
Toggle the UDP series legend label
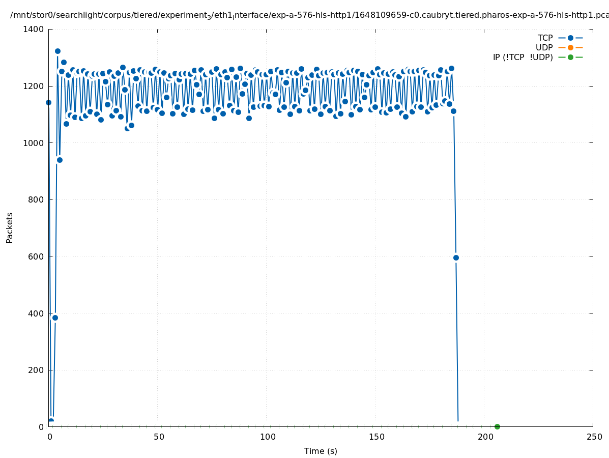(544, 48)
